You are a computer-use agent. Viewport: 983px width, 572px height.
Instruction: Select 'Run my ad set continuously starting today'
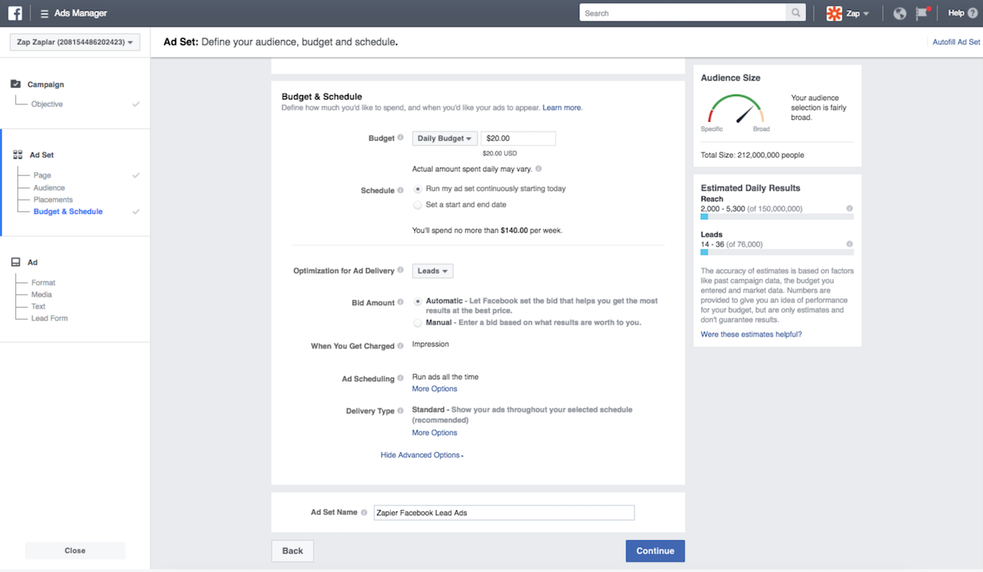coord(417,189)
